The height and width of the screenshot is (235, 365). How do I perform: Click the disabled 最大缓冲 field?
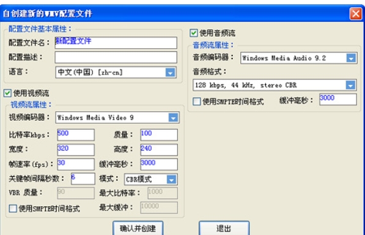coord(159,208)
